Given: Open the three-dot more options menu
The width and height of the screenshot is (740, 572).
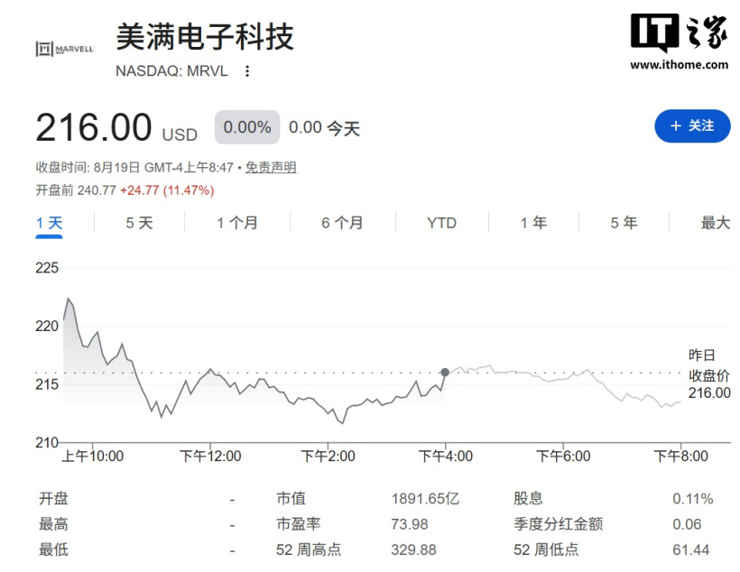Looking at the screenshot, I should point(247,71).
